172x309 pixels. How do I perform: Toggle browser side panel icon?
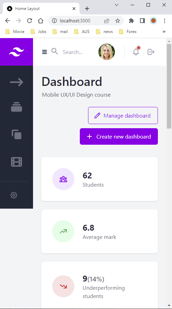[142, 21]
